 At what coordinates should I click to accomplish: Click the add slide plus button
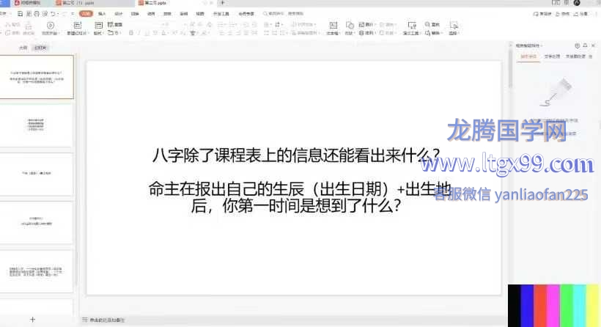click(x=32, y=320)
